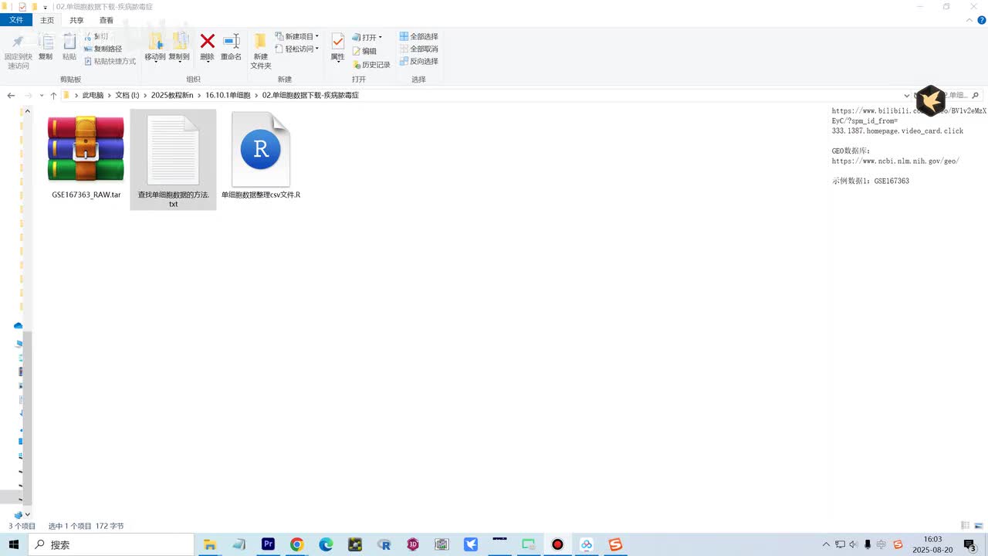Open the recent locations dropdown arrow

click(41, 96)
